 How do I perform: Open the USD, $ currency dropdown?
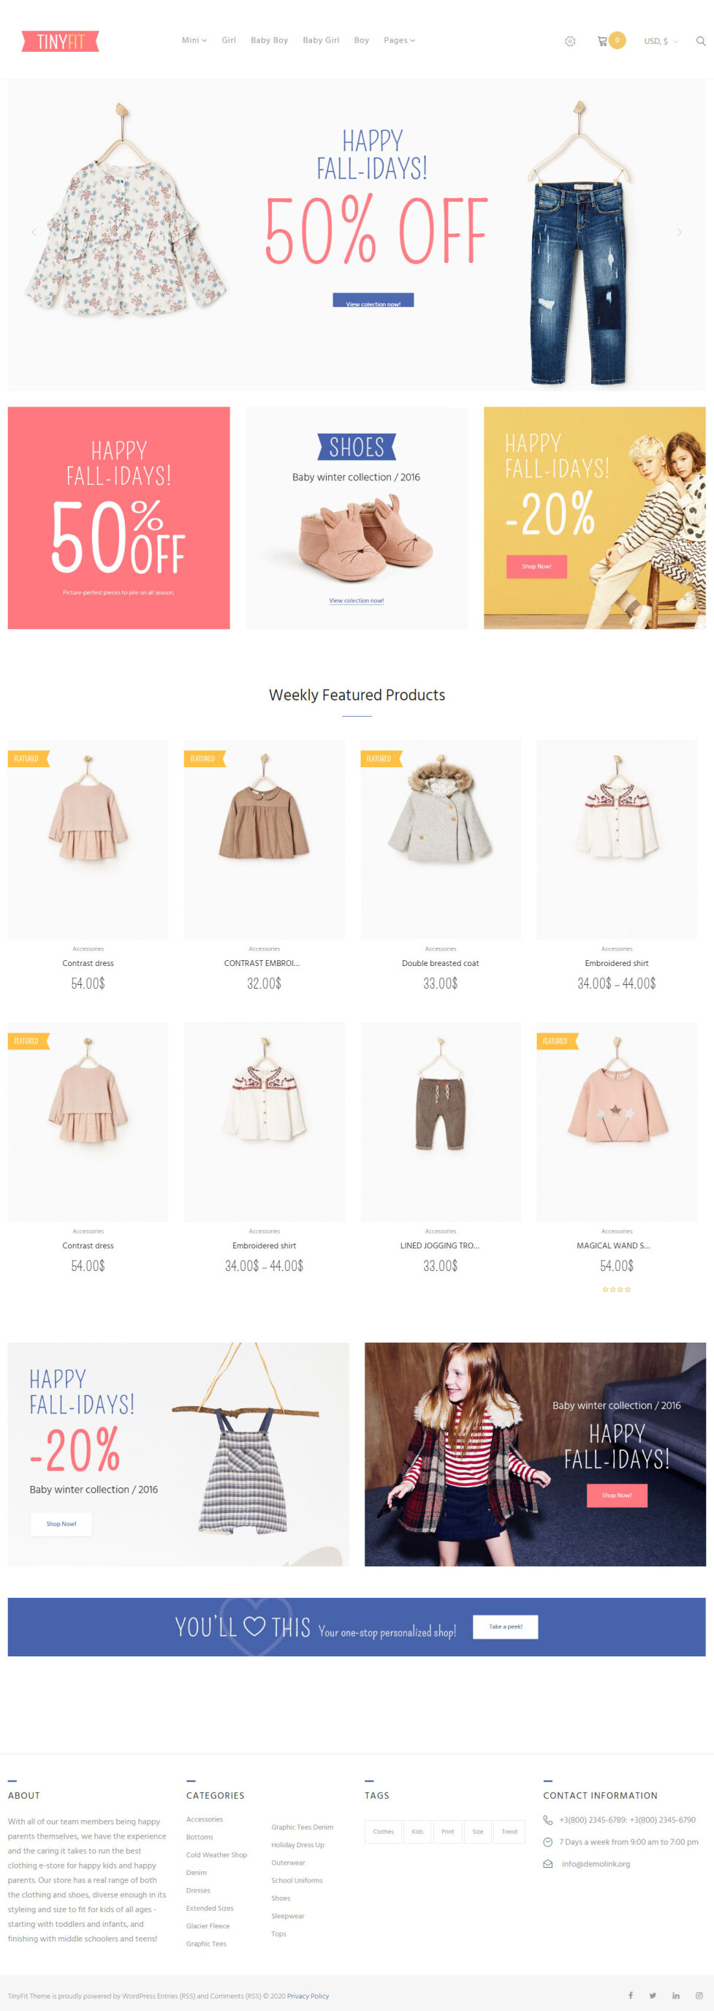(660, 42)
